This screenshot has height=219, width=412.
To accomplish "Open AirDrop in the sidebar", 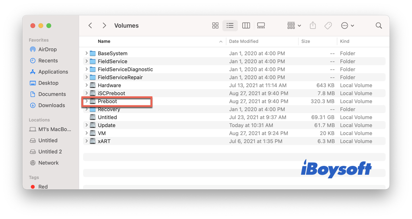I will [x=47, y=50].
